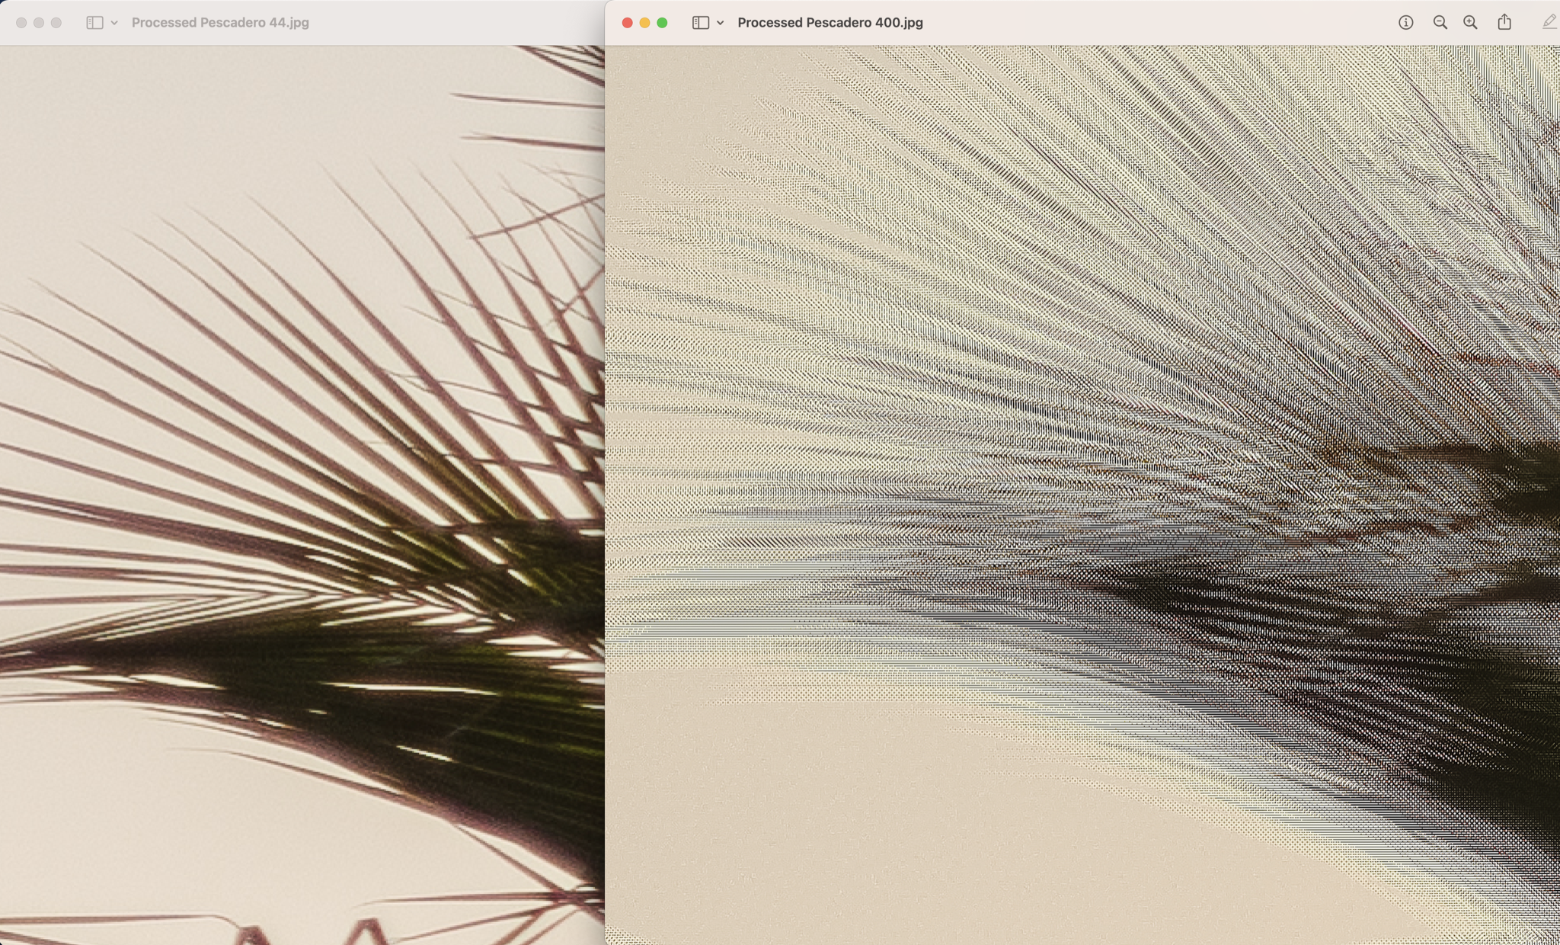Close the Processed Pescadero 400.jpg window
1560x945 pixels.
627,23
